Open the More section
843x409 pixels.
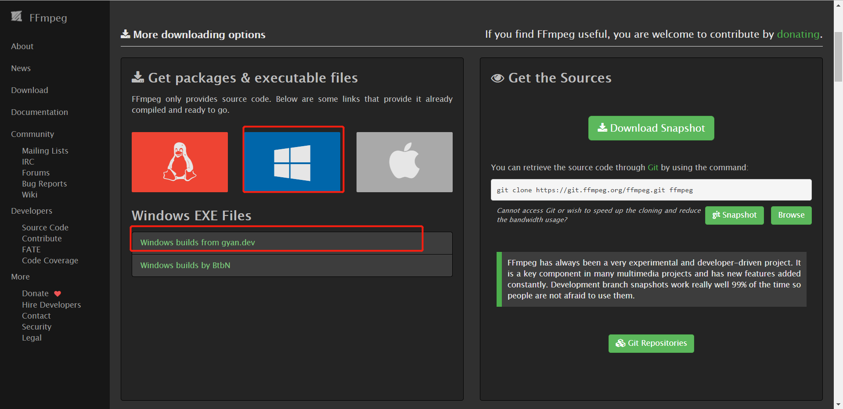[20, 277]
